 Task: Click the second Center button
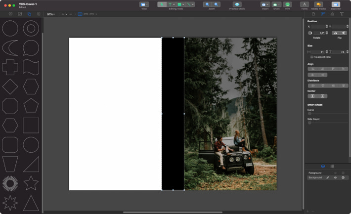click(x=322, y=96)
